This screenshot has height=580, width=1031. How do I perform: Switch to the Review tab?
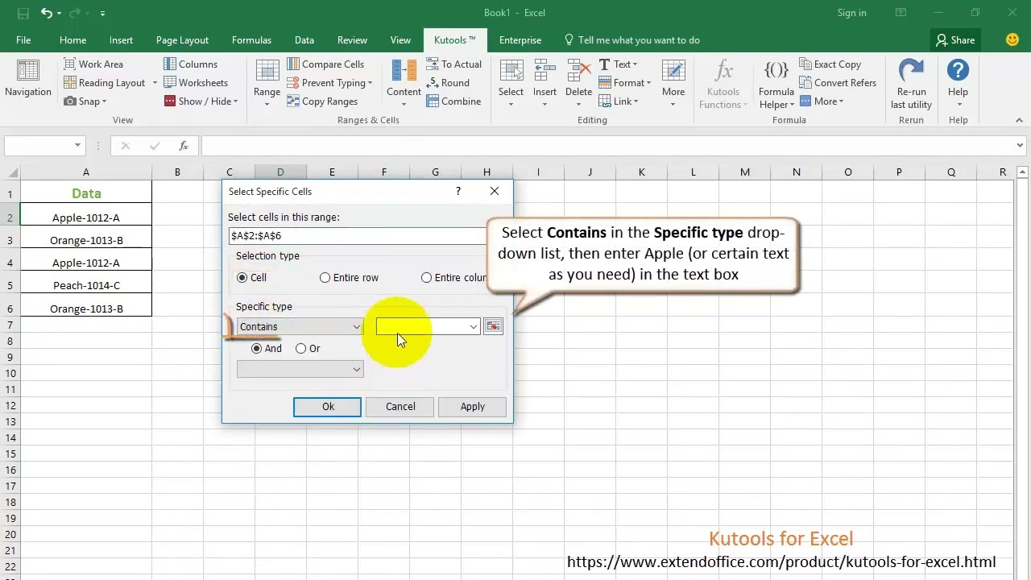coord(352,40)
